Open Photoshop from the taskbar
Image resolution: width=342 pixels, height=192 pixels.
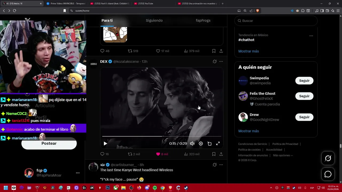pos(108,188)
